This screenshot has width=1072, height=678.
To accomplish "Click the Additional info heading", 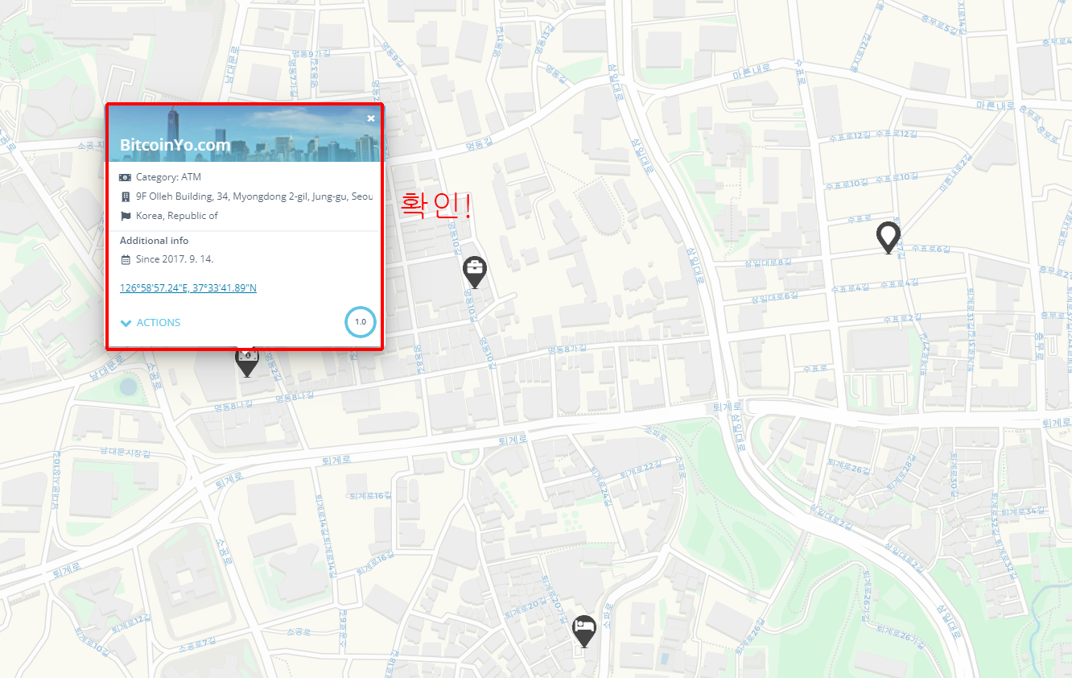I will point(155,241).
